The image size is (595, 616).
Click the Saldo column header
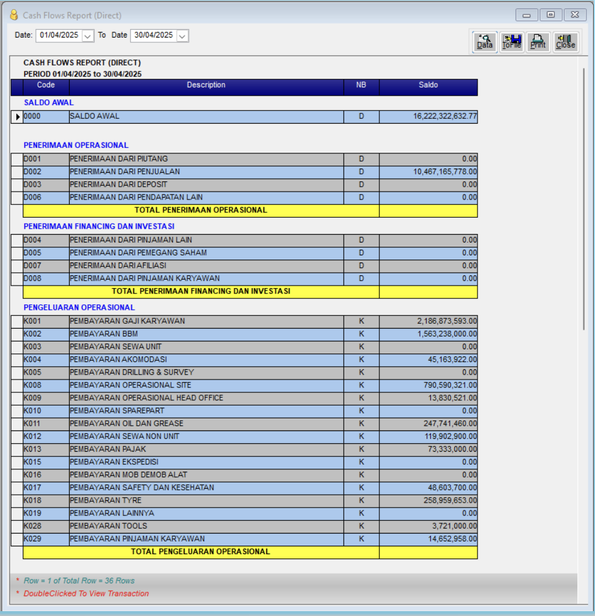pos(428,85)
